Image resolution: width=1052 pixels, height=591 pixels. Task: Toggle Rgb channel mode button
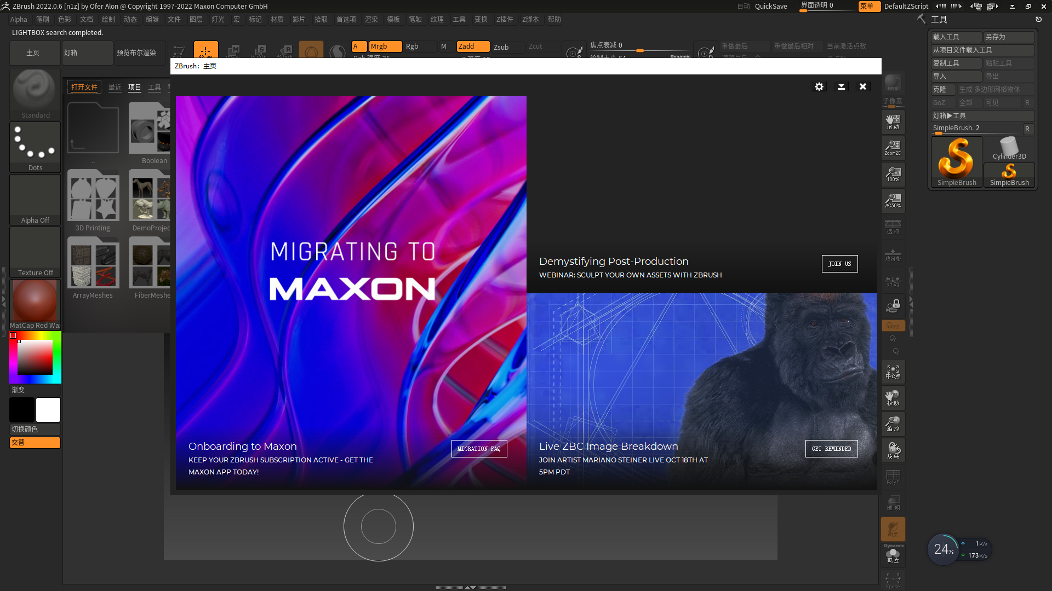412,45
